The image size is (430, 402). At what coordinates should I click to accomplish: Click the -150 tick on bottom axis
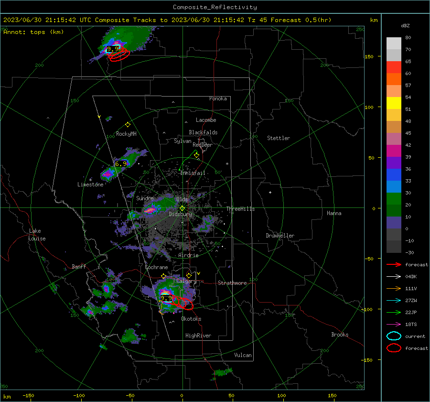pyautogui.click(x=28, y=395)
